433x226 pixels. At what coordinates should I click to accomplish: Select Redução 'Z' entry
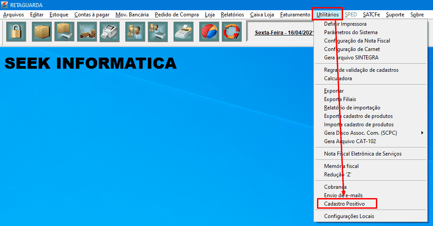371,175
